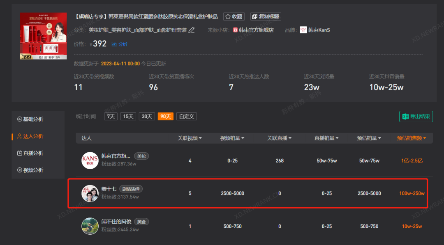Image resolution: width=444 pixels, height=245 pixels.
Task: Click the 收藏 button
Action: pyautogui.click(x=234, y=16)
